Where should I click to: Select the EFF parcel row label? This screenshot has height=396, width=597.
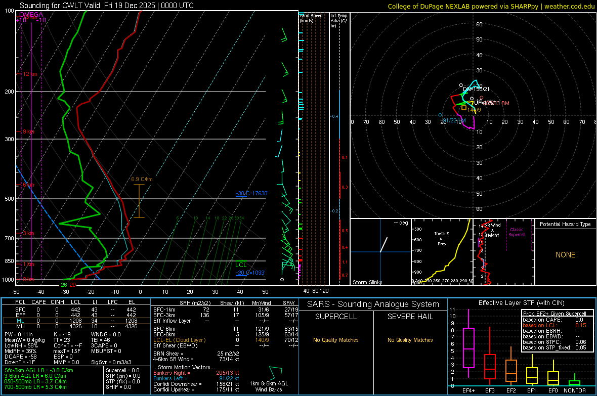click(x=20, y=315)
